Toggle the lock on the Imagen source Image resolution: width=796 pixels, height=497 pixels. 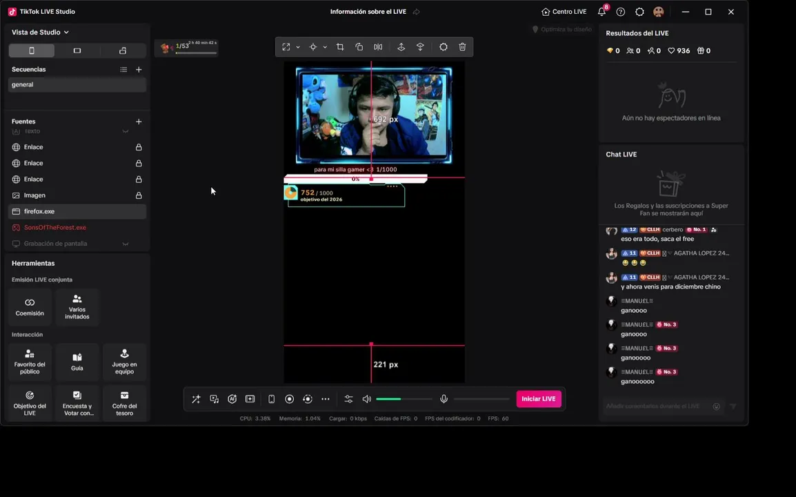click(x=139, y=195)
